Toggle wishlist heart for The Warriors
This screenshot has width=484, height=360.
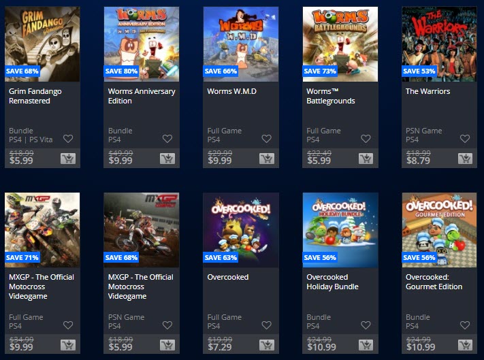pos(465,139)
